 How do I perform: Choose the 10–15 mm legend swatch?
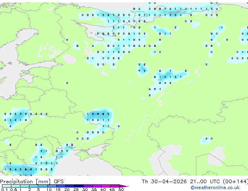click(x=52, y=186)
